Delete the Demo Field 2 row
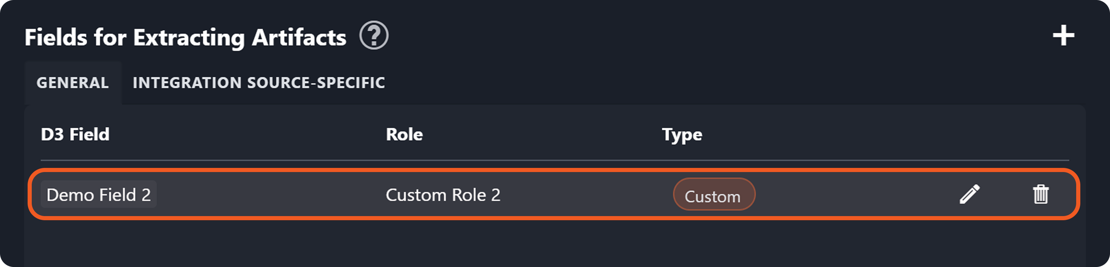1110x267 pixels. click(1040, 194)
